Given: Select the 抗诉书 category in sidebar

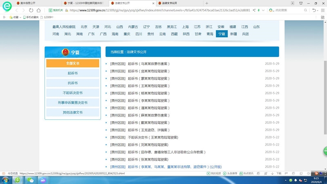Looking at the screenshot, I should tap(73, 83).
